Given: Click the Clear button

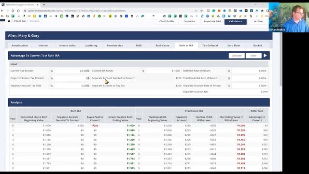Looking at the screenshot, I should tap(253, 56).
